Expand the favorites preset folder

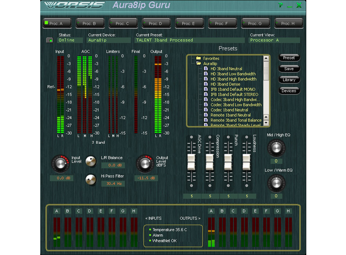tap(208, 58)
